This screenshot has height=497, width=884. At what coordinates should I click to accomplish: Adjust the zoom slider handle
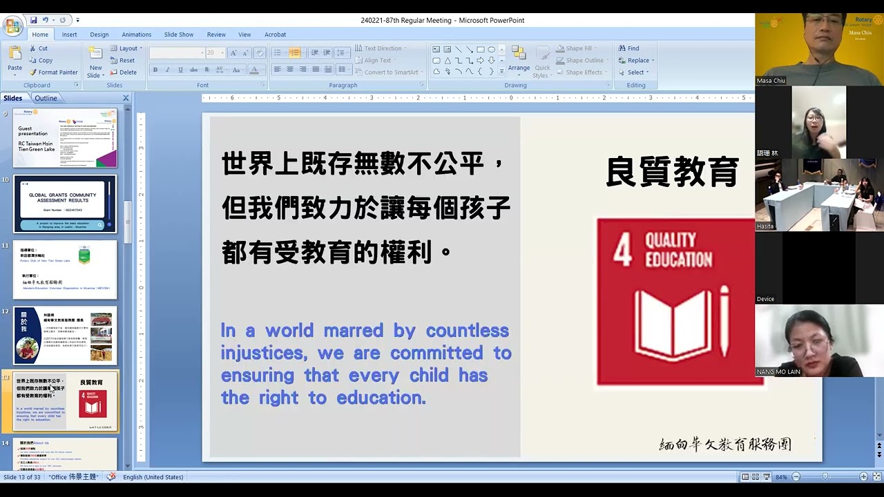(x=825, y=477)
